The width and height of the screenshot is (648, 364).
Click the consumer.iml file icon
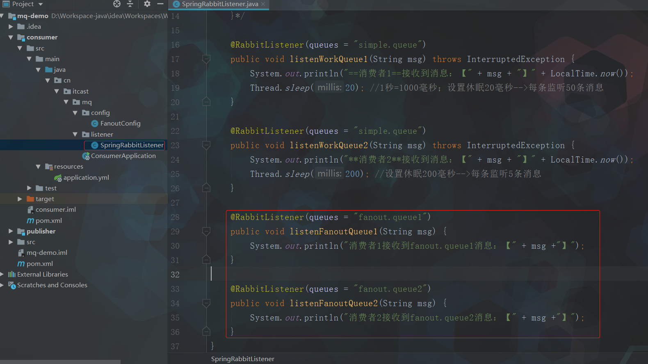[30, 210]
